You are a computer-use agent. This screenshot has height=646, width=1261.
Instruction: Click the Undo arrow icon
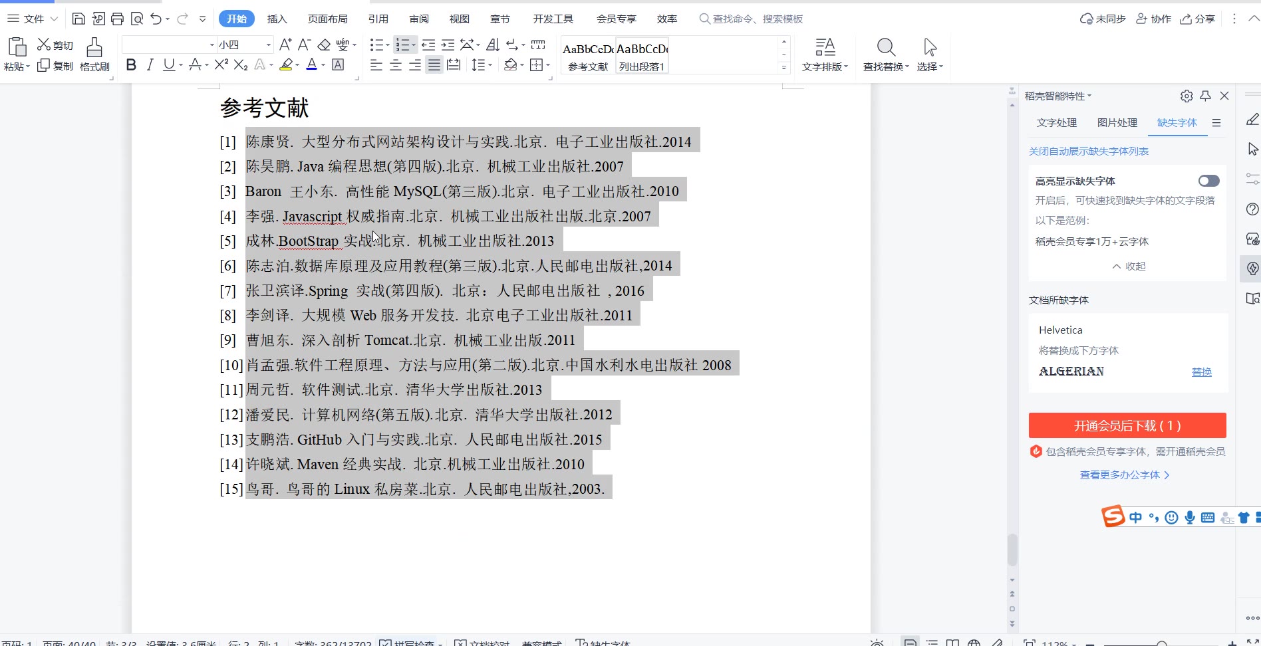coord(156,19)
